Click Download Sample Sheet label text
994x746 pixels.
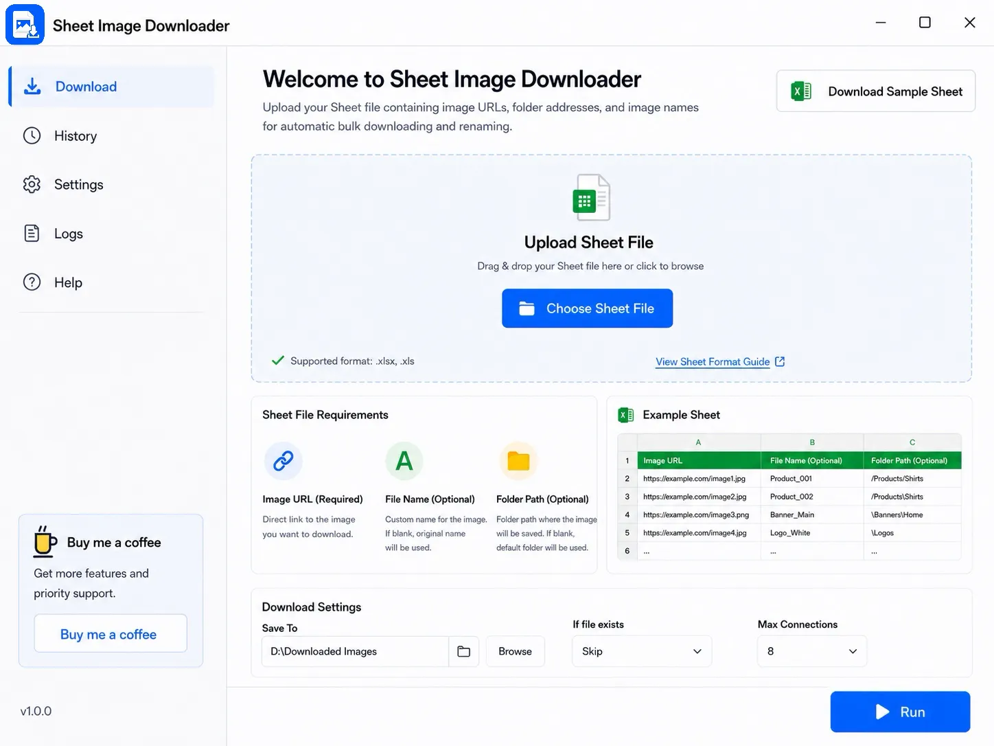click(x=895, y=91)
